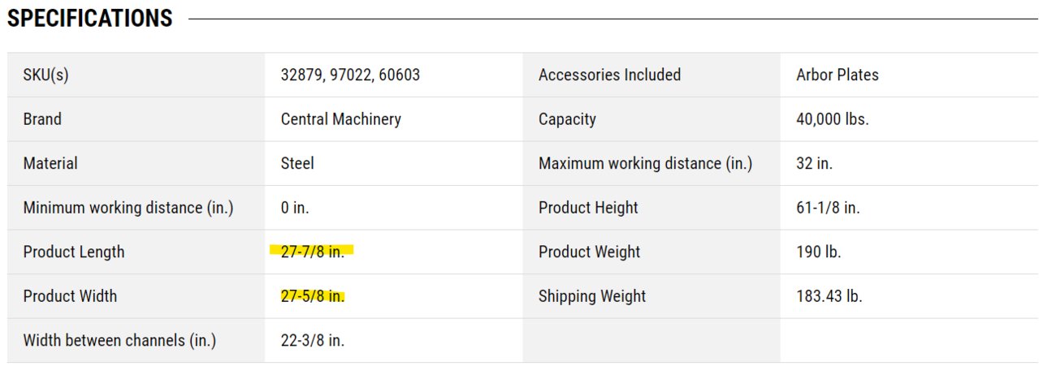The height and width of the screenshot is (375, 1039).
Task: Click the SPECIFICATIONS heading
Action: 90,19
